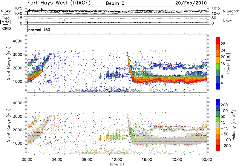
Task: Click the '1000' tick on power panel axis
Action: pyautogui.click(x=17, y=81)
